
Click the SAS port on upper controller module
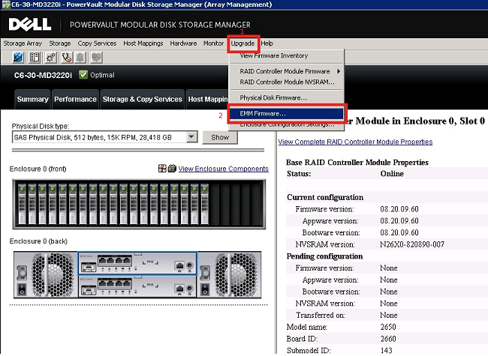pyautogui.click(x=89, y=267)
